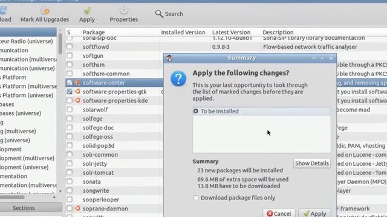This screenshot has height=217, width=387.
Task: Click the Summary dialog window icon
Action: pos(169,58)
